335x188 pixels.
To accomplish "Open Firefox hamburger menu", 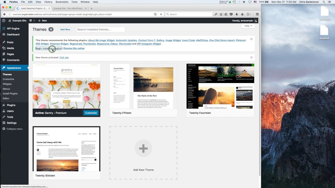I will point(257,14).
